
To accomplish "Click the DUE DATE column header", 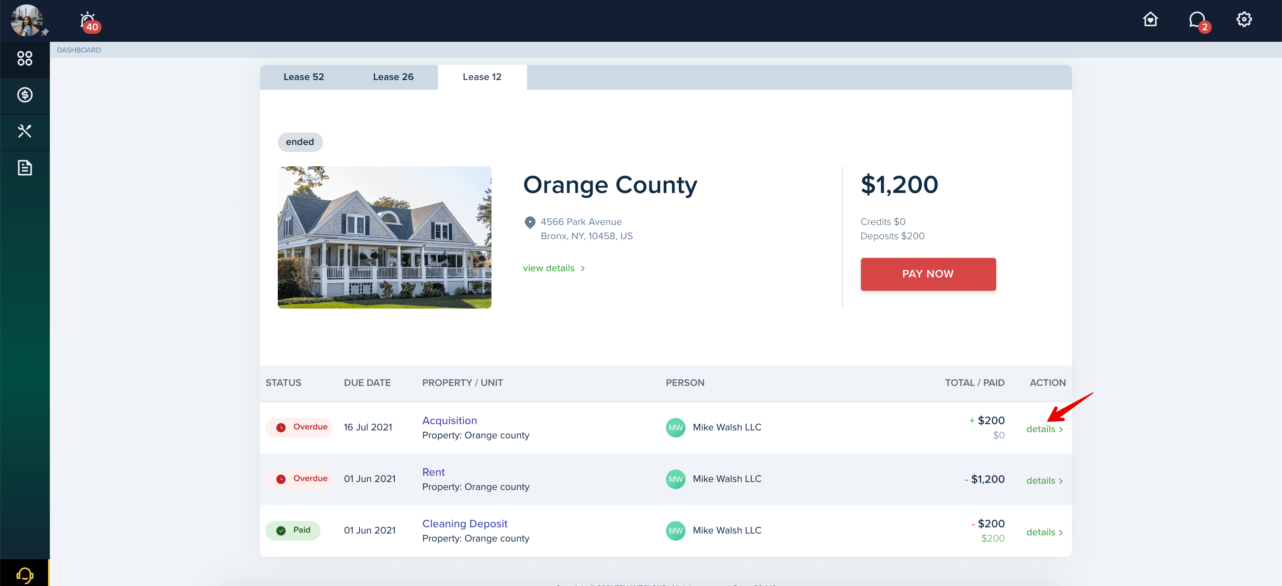I will (x=367, y=383).
